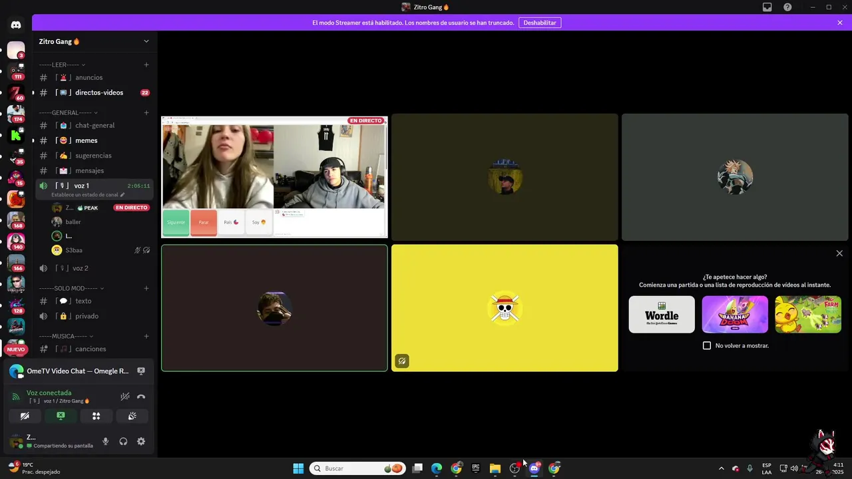Open the Windows Start menu

[x=298, y=468]
